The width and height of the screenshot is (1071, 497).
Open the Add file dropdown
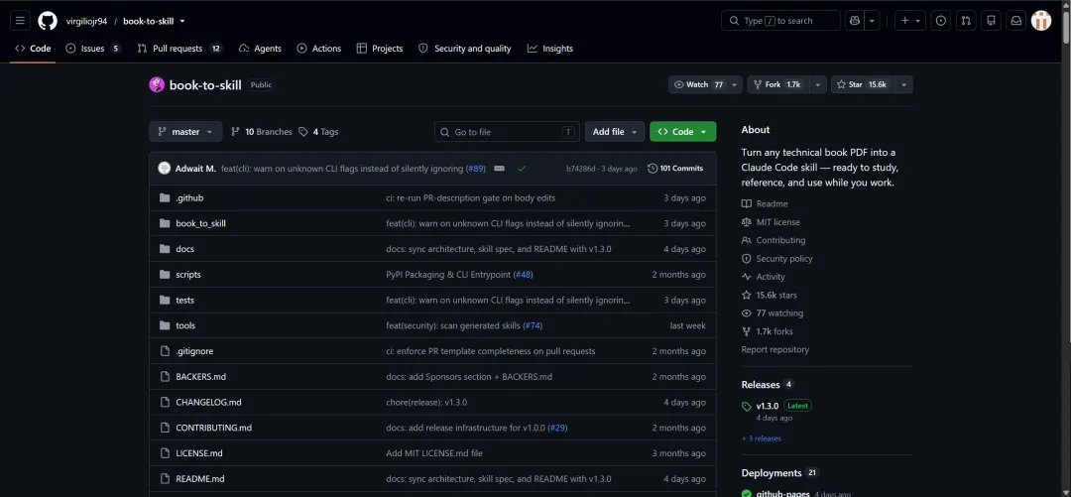615,132
